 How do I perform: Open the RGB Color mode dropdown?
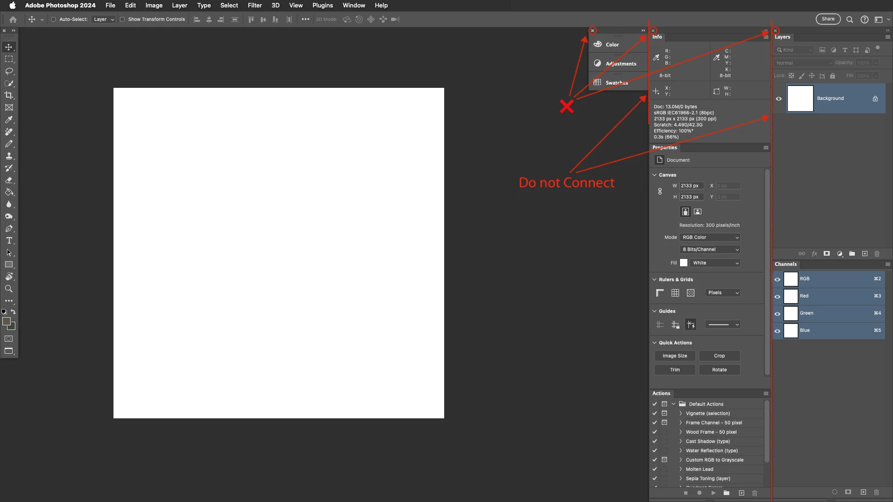(x=710, y=237)
